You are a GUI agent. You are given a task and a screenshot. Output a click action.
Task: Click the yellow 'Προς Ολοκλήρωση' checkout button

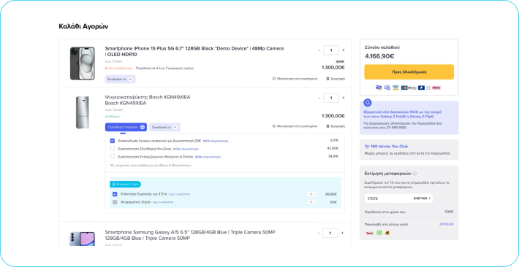[409, 71]
